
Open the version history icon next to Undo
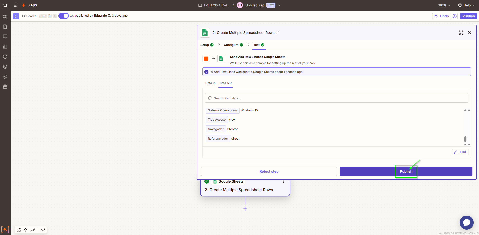click(455, 16)
